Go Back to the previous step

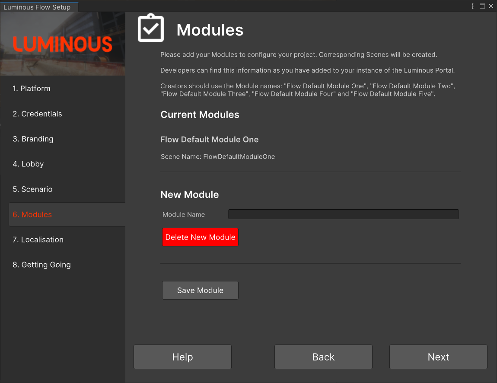pyautogui.click(x=323, y=357)
